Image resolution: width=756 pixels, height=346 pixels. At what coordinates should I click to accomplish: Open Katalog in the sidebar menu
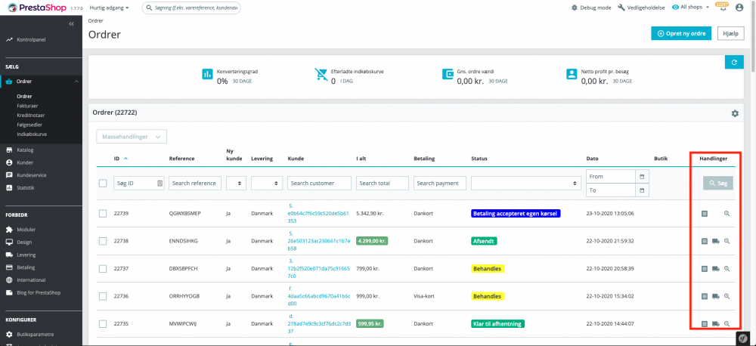click(26, 150)
